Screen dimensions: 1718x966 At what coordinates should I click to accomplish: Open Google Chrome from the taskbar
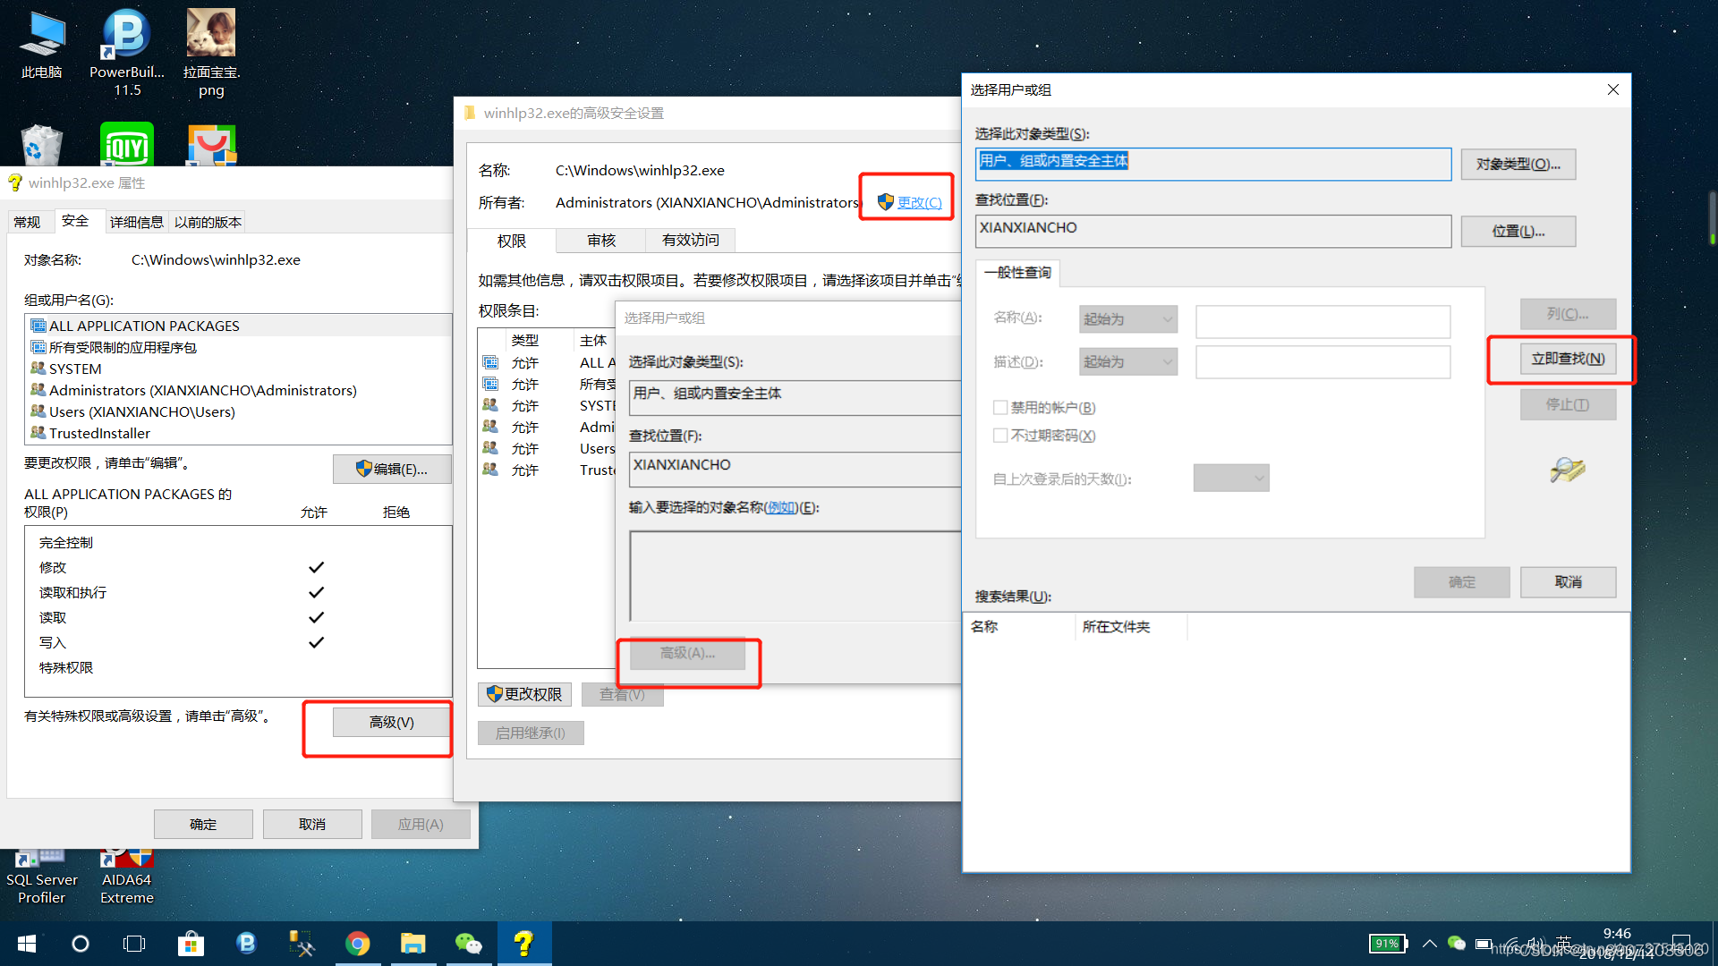pos(358,943)
